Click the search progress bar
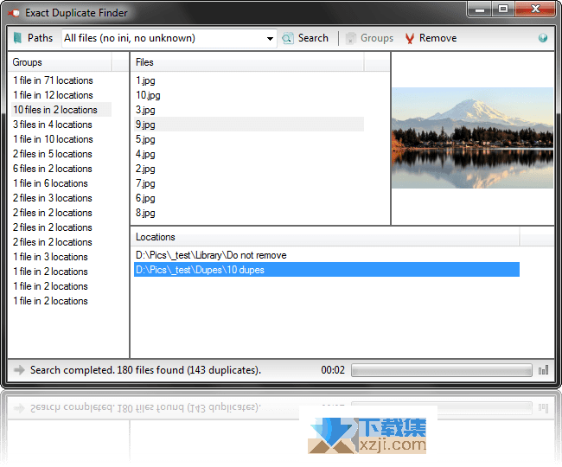This screenshot has width=562, height=467. coord(441,370)
